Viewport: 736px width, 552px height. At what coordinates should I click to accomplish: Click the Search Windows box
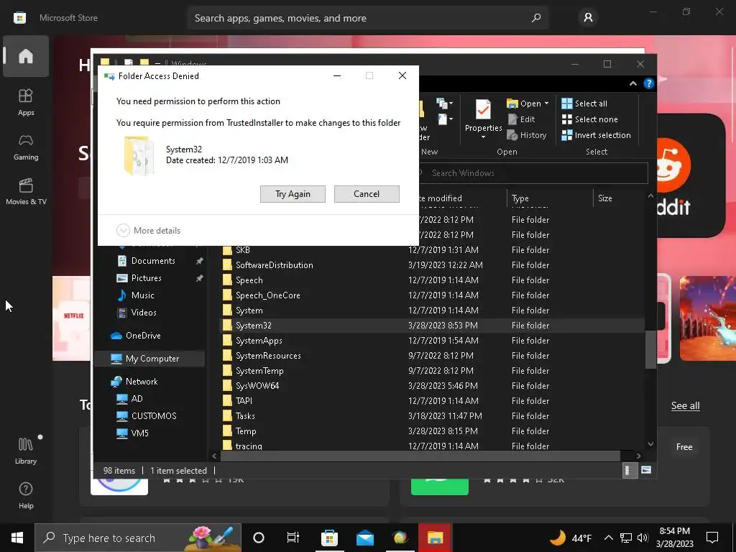point(533,172)
